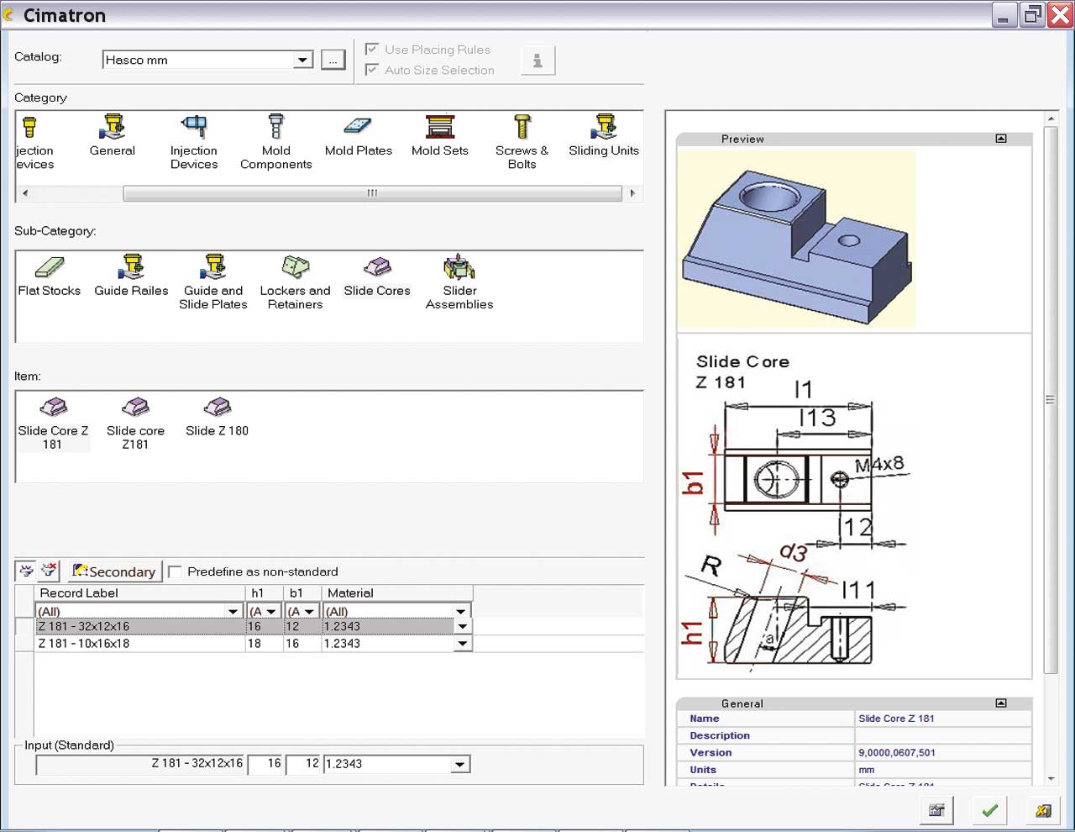The image size is (1075, 832).
Task: Choose the Screws & Bolts category
Action: 522,128
